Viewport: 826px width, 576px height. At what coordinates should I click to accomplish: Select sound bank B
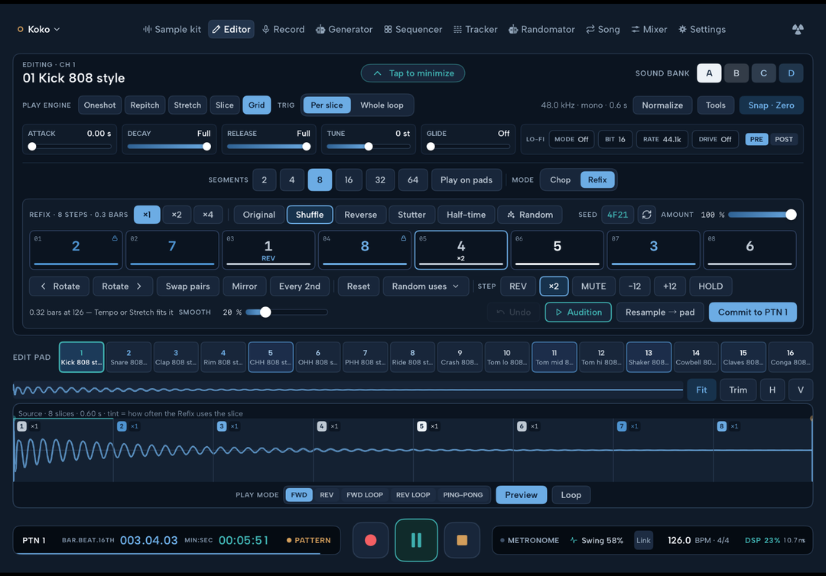click(x=736, y=73)
